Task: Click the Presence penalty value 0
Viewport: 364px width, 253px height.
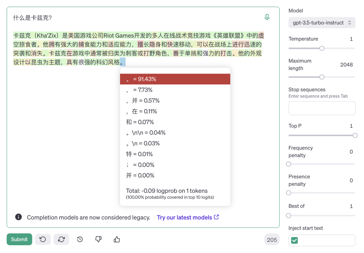Action: (x=351, y=180)
